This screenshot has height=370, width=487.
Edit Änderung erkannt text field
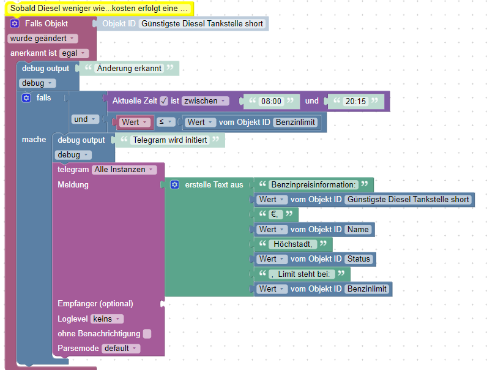tap(129, 69)
